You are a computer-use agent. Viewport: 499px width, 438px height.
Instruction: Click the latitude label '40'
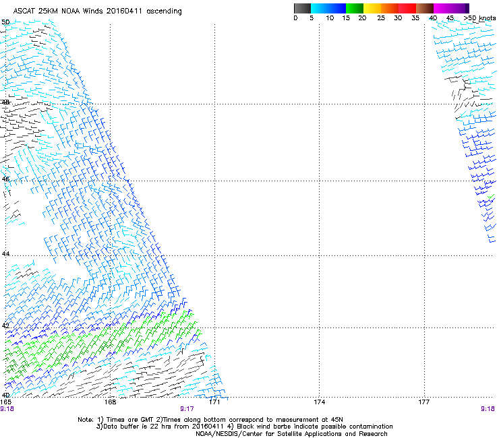[5, 395]
